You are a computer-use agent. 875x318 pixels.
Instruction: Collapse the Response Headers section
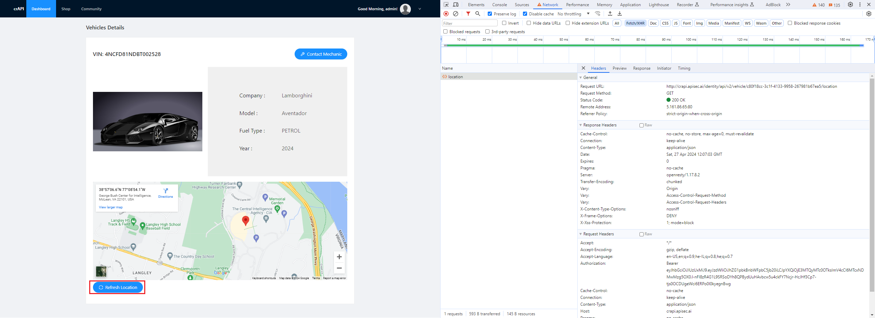pos(581,125)
